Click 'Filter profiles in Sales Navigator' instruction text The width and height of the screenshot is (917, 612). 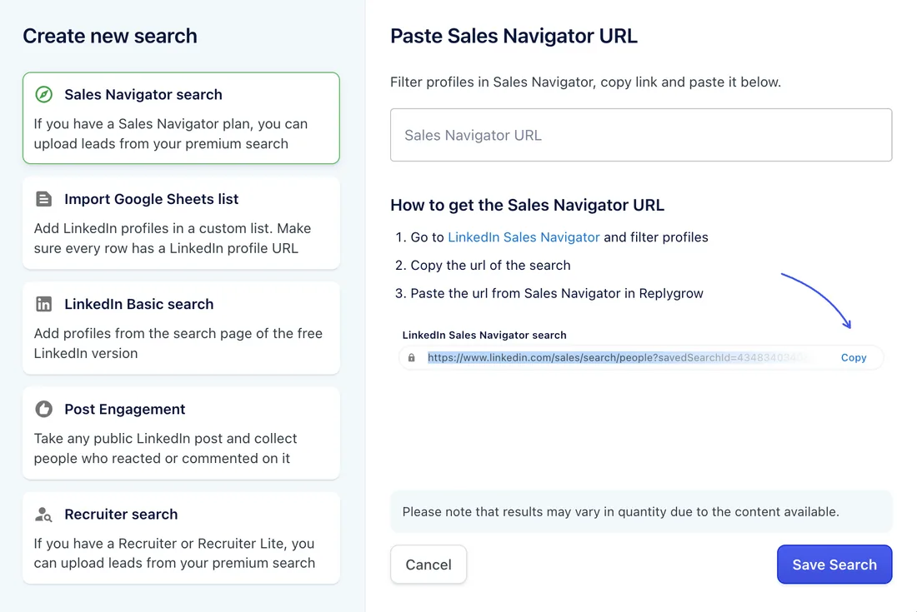[x=585, y=82]
